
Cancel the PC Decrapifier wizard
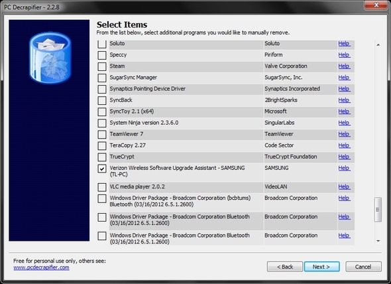click(x=363, y=267)
